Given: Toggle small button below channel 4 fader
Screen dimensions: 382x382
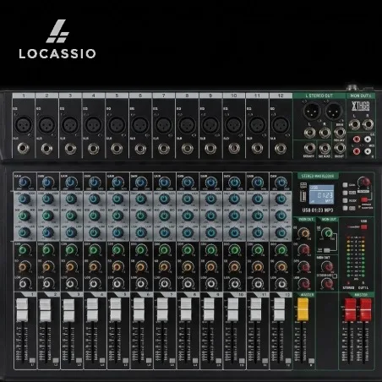Looking at the screenshot, I should pos(102,360).
